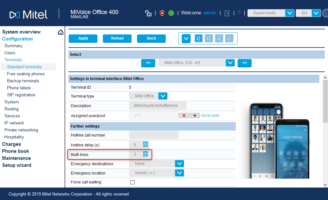Log out using the exit door icon
Screen dimensions: 328x200
[227, 13]
